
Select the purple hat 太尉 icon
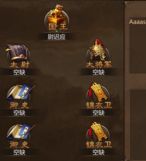click(x=18, y=52)
